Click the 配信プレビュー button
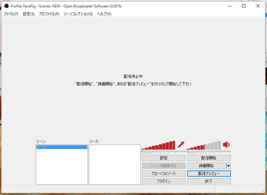The height and width of the screenshot is (195, 267). (x=209, y=174)
